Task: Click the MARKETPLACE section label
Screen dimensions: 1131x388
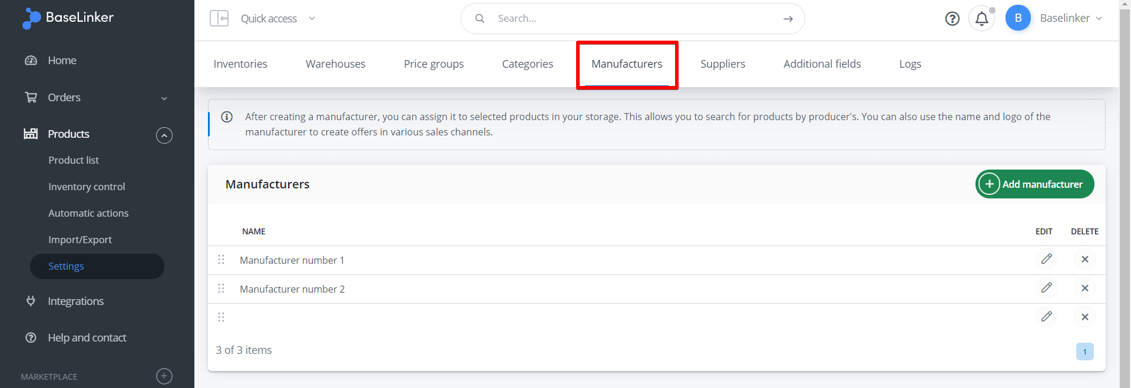Action: [x=49, y=377]
